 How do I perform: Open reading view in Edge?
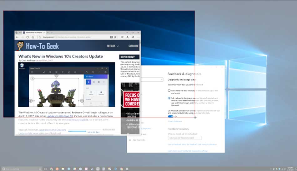click(x=111, y=37)
